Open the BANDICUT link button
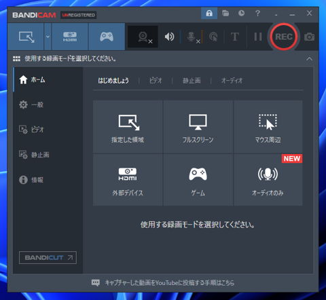This screenshot has width=326, height=300. (x=48, y=257)
